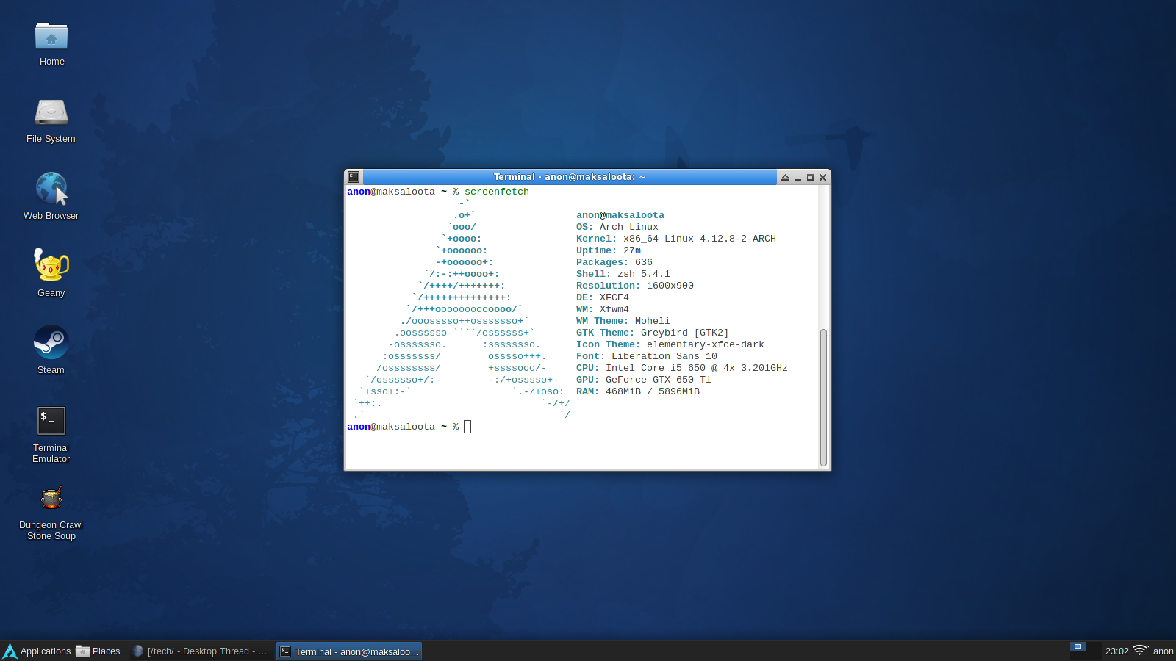
Task: Select the Terminal taskbar window button
Action: pyautogui.click(x=349, y=651)
